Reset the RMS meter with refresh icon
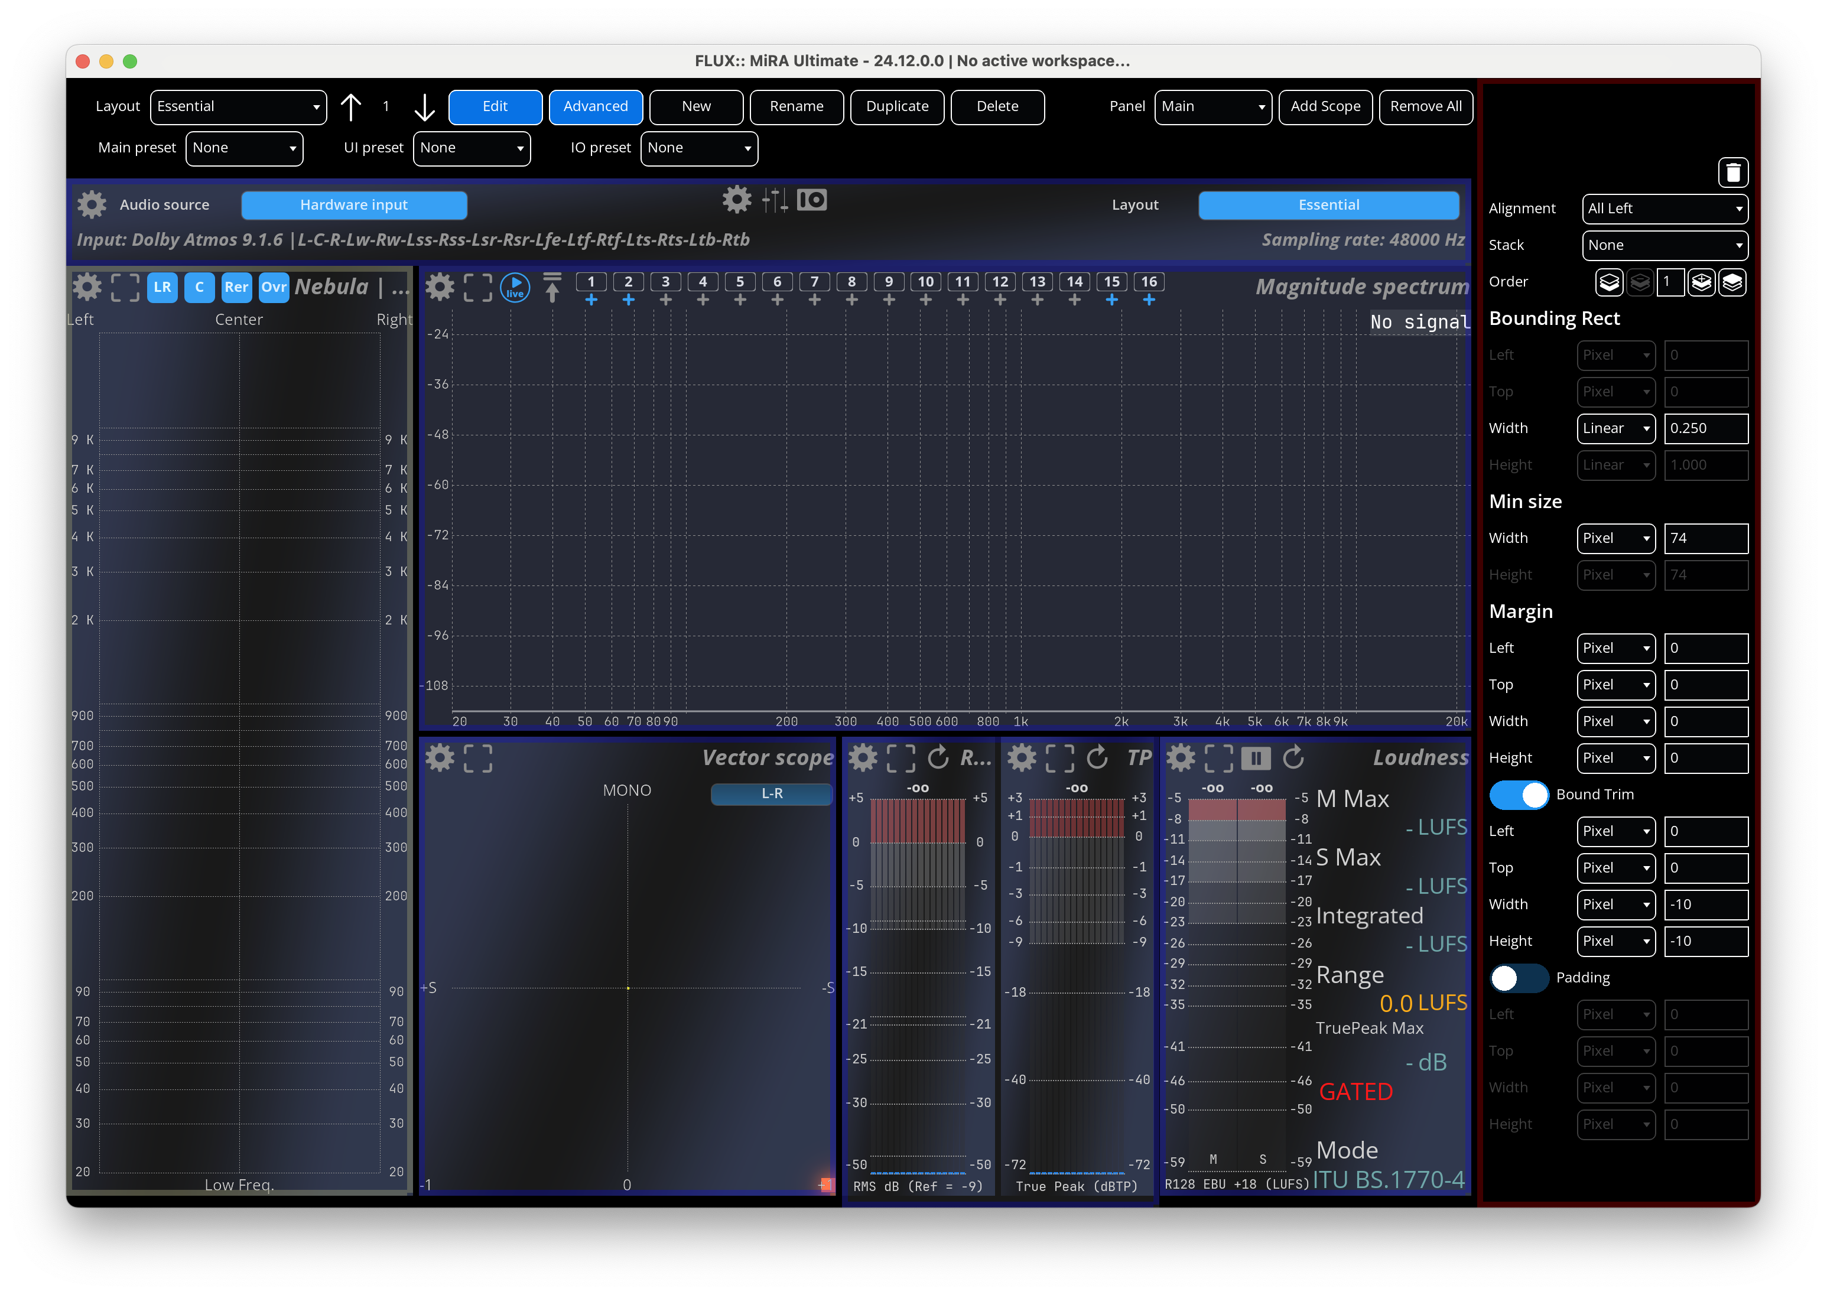 coord(938,757)
